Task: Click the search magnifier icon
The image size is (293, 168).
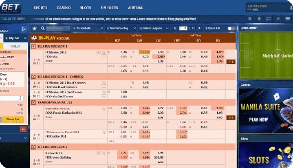Action: [43, 28]
